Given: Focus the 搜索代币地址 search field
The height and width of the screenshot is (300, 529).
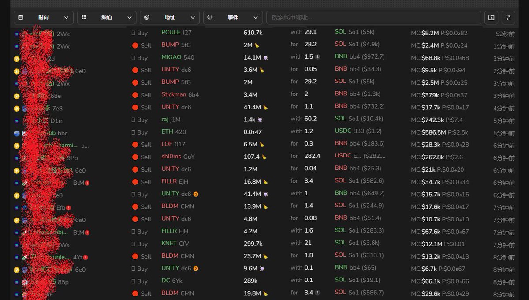Looking at the screenshot, I should 373,18.
